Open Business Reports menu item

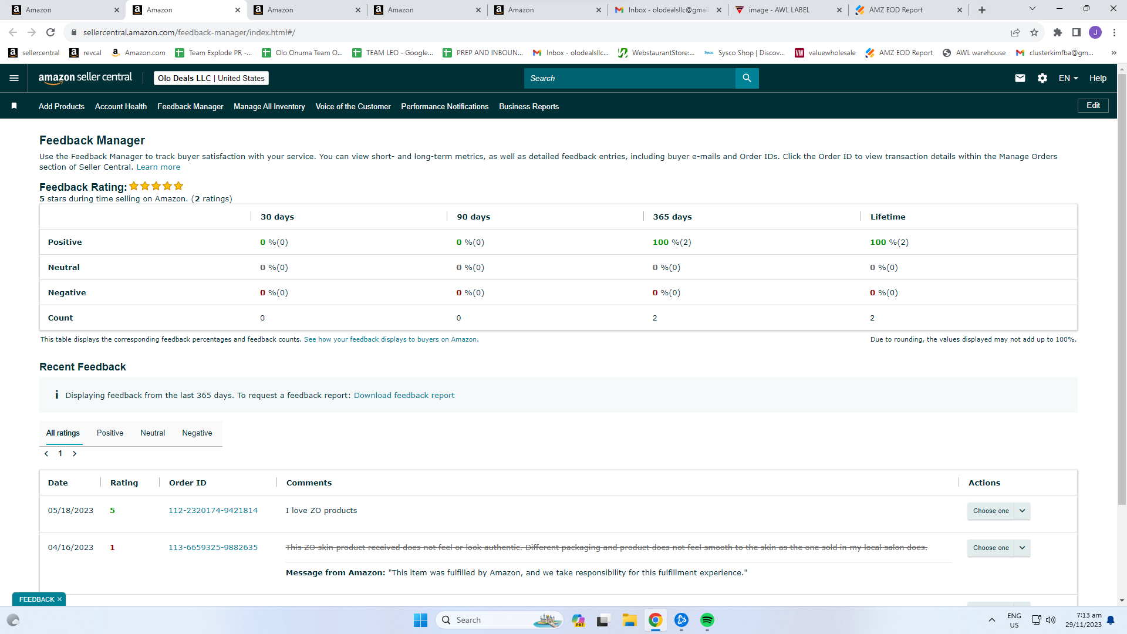pyautogui.click(x=529, y=106)
